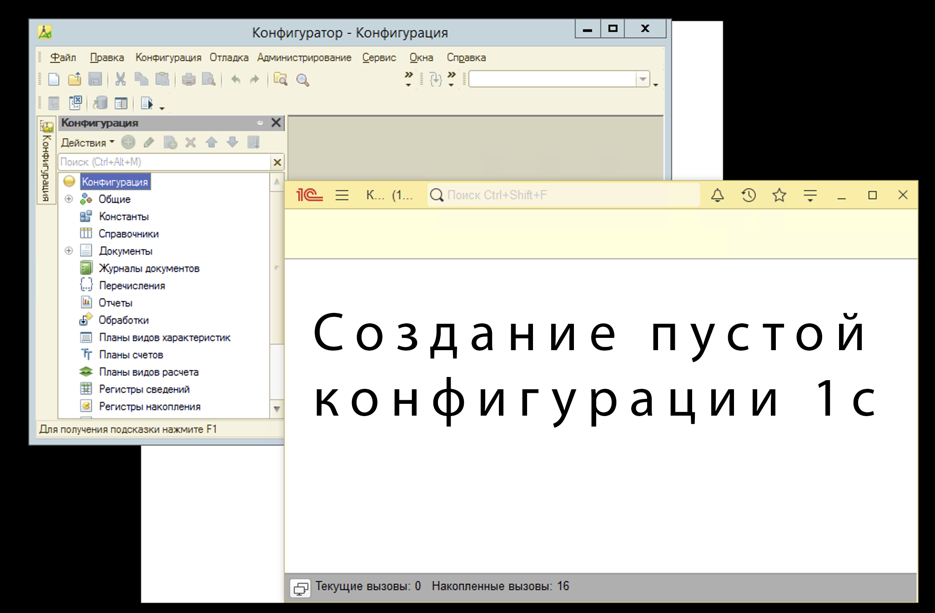This screenshot has width=935, height=613.
Task: Expand the Общие tree node
Action: pos(69,199)
